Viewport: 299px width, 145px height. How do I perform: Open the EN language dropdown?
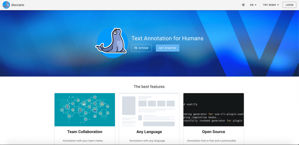253,5
